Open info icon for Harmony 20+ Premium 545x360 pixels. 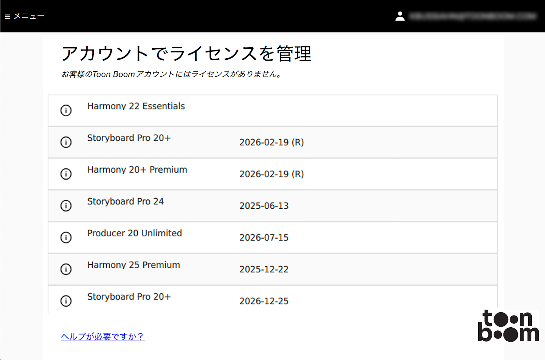click(66, 174)
